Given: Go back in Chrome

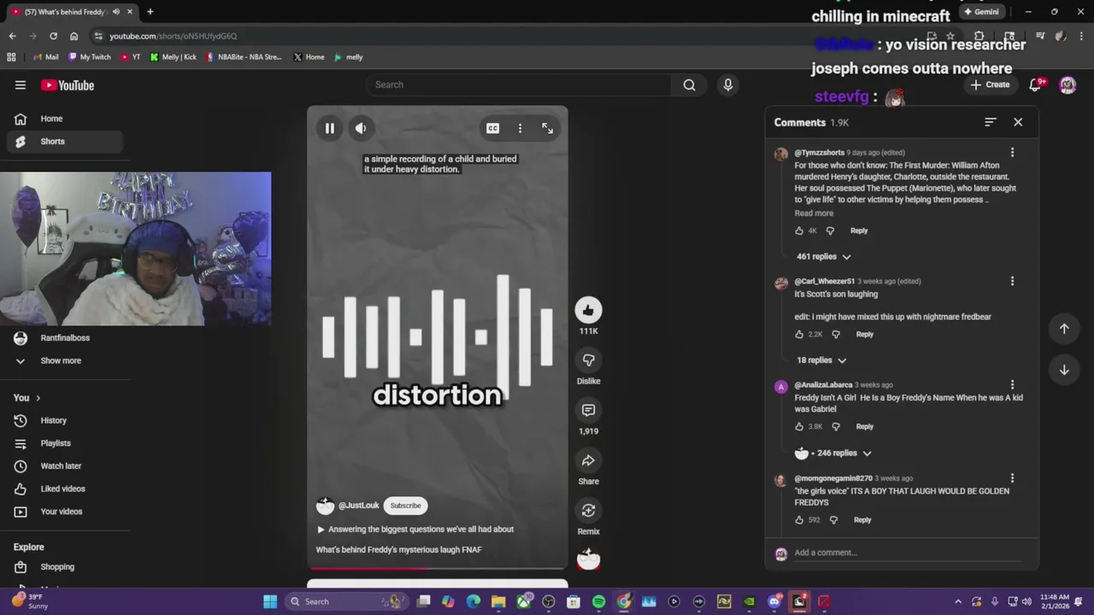Looking at the screenshot, I should (12, 36).
